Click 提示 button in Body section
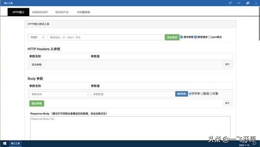The height and width of the screenshot is (147, 260). click(x=227, y=103)
